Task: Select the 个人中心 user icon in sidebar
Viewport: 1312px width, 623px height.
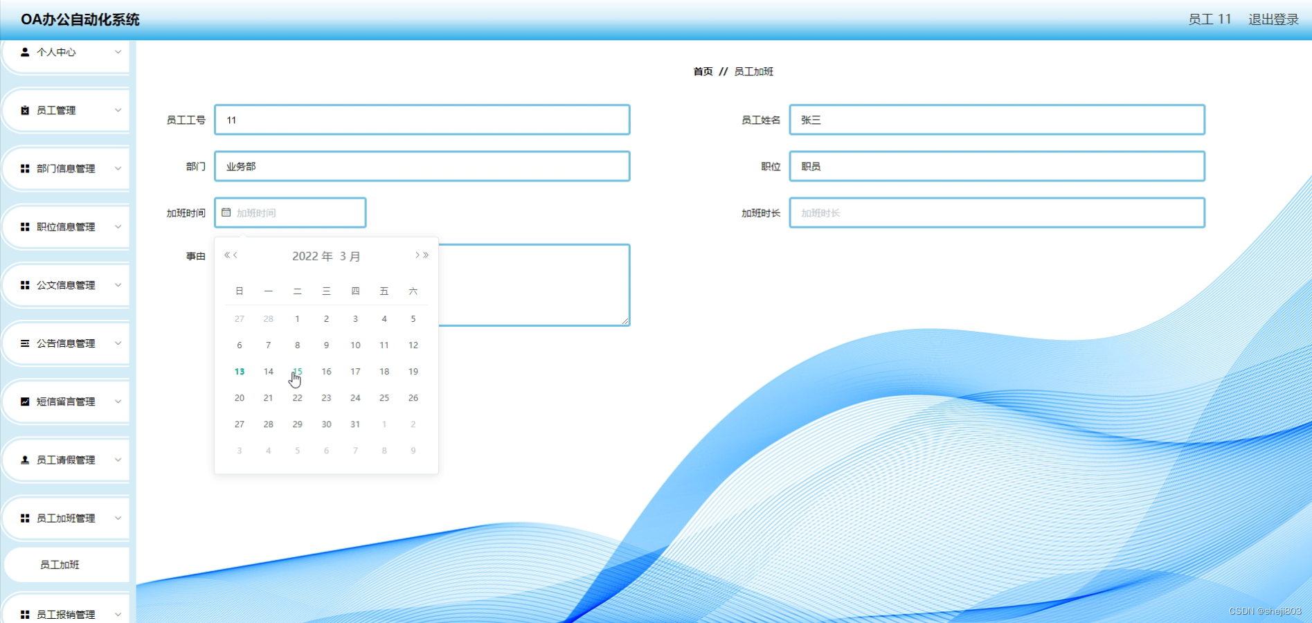Action: click(24, 51)
